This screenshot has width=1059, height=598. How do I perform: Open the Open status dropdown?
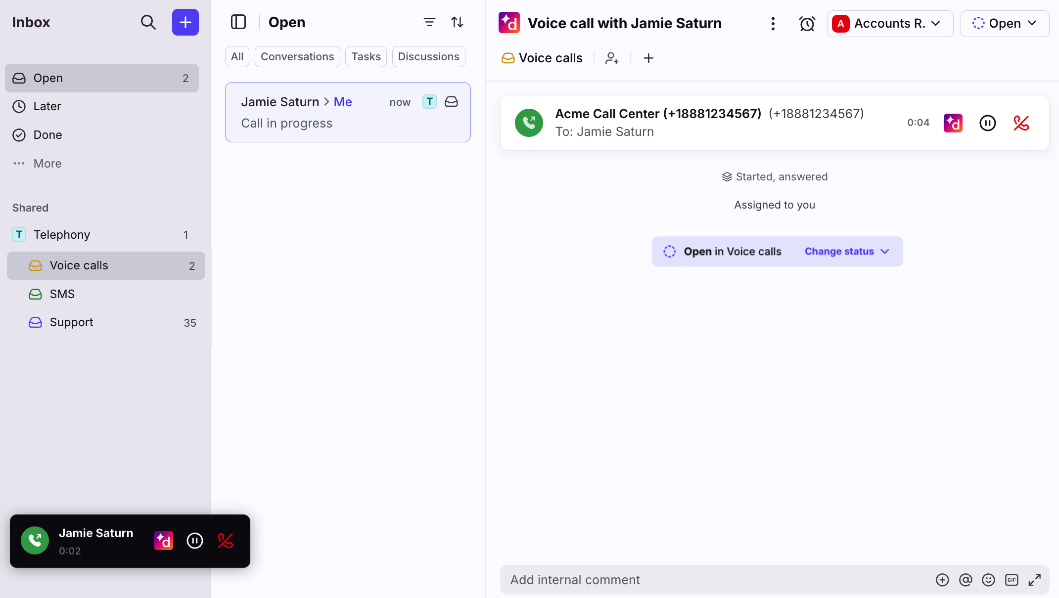pos(1004,23)
